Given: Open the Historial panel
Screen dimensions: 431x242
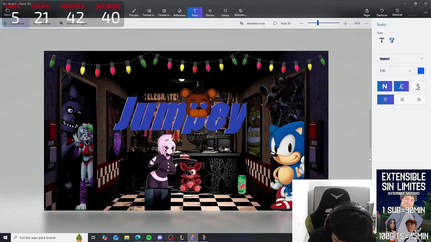Looking at the screenshot, I should click(397, 12).
